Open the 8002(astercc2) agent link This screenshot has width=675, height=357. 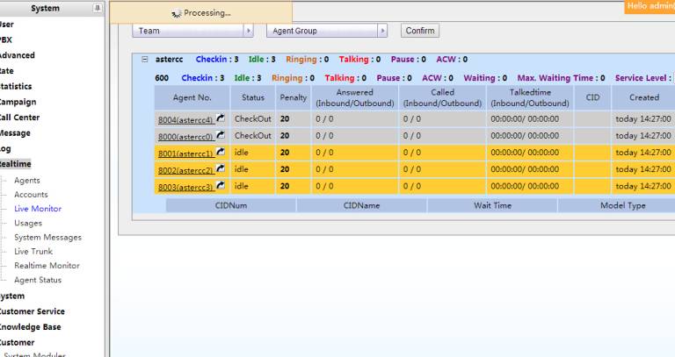[185, 170]
